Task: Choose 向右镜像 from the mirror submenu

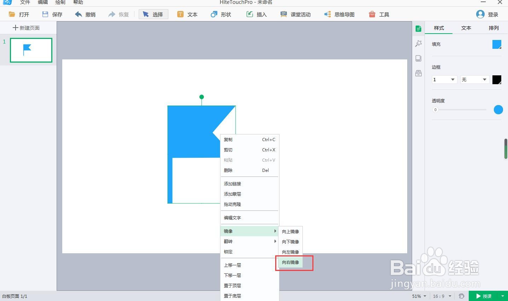Action: [290, 262]
